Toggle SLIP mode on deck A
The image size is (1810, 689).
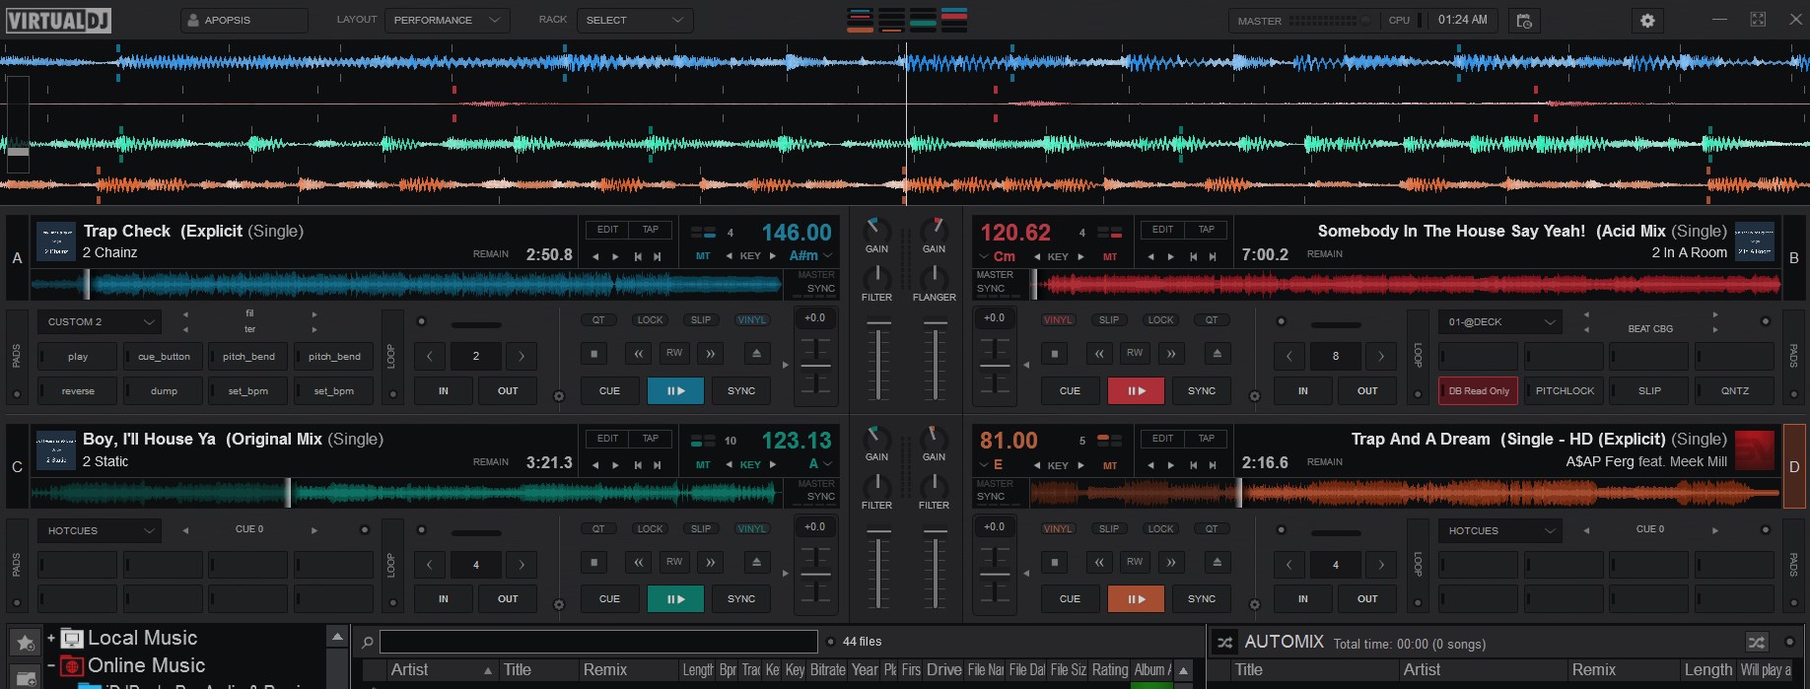[701, 320]
